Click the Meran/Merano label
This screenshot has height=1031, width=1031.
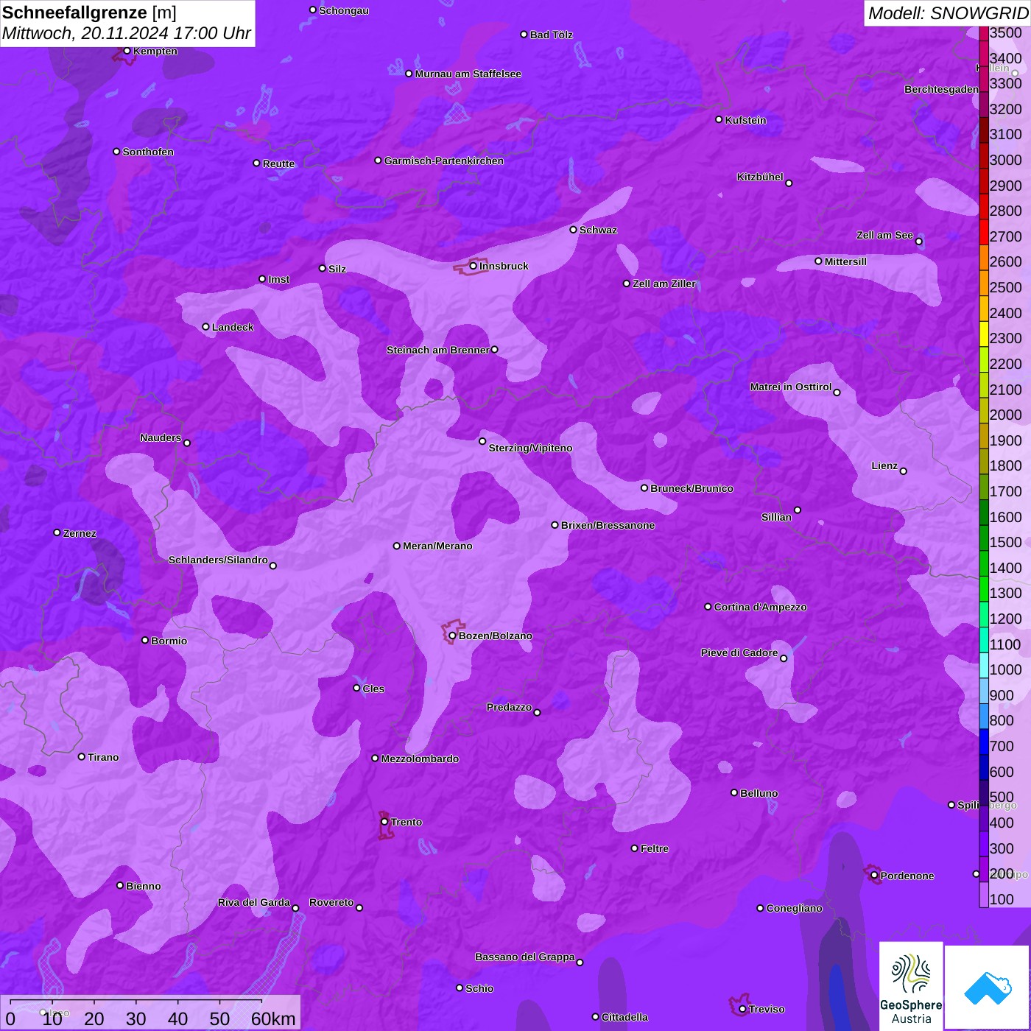pyautogui.click(x=437, y=546)
